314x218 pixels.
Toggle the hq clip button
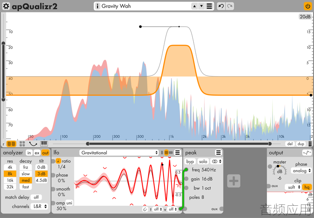(307, 187)
